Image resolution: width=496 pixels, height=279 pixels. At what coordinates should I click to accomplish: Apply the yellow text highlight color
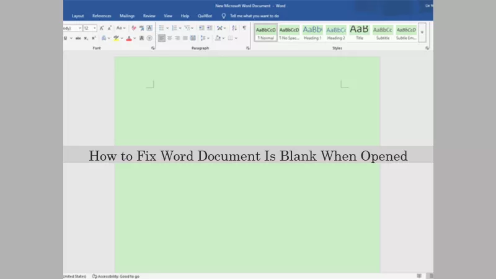pyautogui.click(x=116, y=38)
